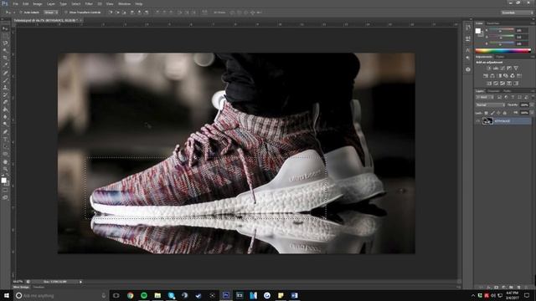Toggle Lock all for the layer
536x301 pixels.
[504, 113]
